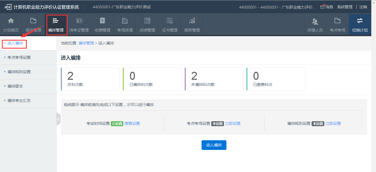
Task: Click the truncated user account text in header
Action: click(x=278, y=7)
